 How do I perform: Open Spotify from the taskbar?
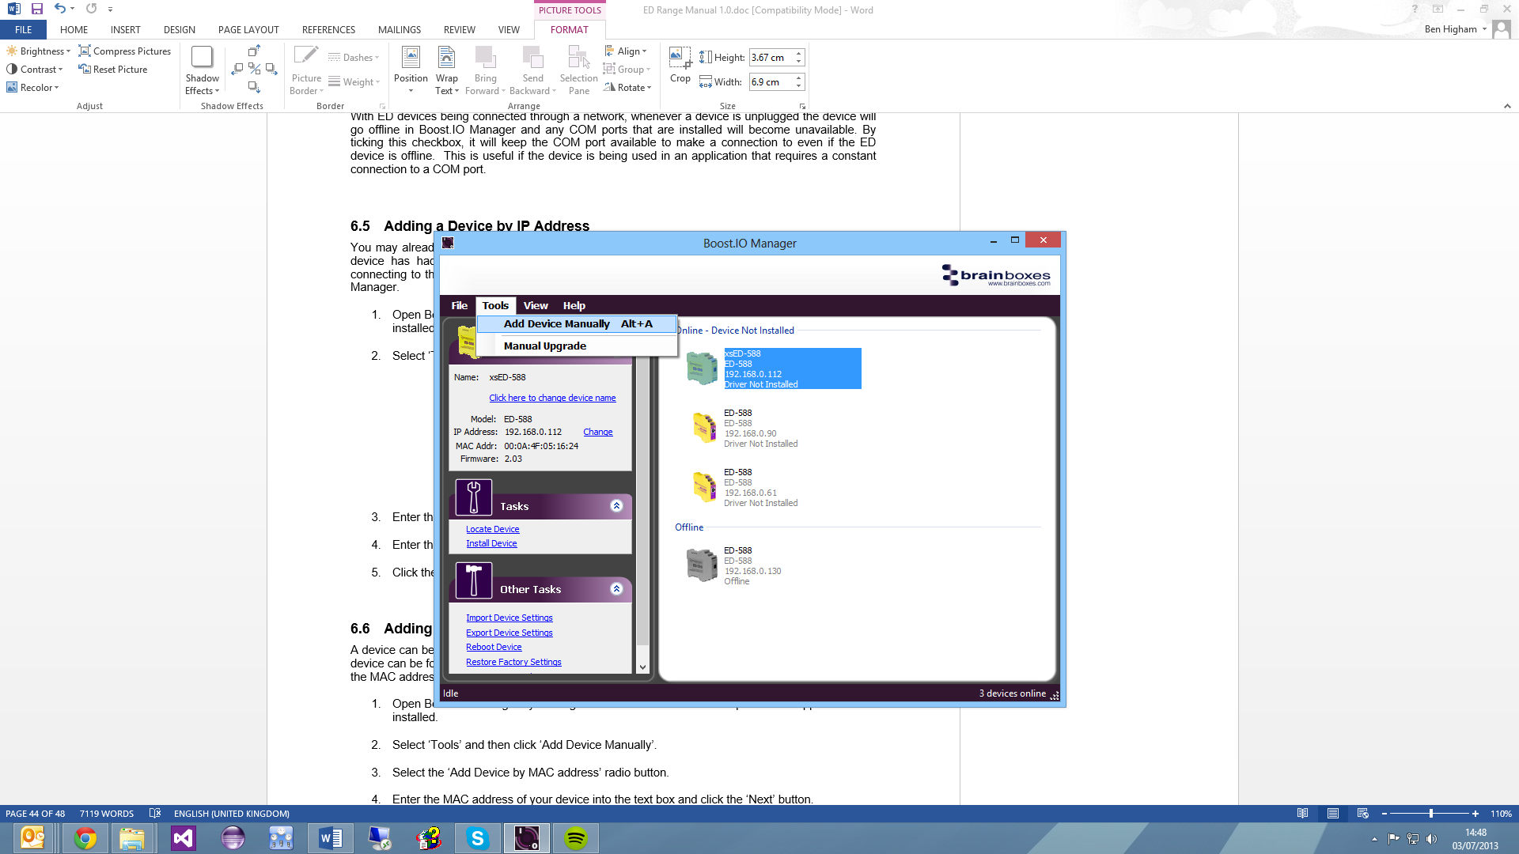click(x=575, y=837)
